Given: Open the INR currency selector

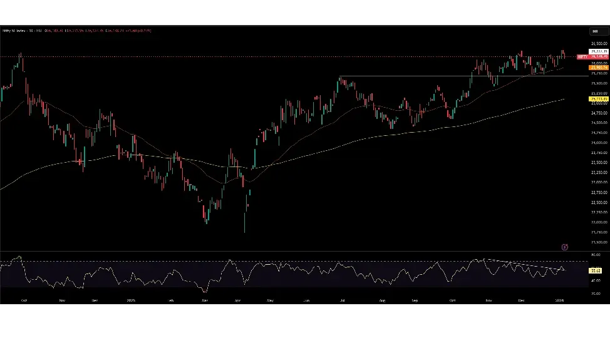Looking at the screenshot, I should click(x=594, y=31).
